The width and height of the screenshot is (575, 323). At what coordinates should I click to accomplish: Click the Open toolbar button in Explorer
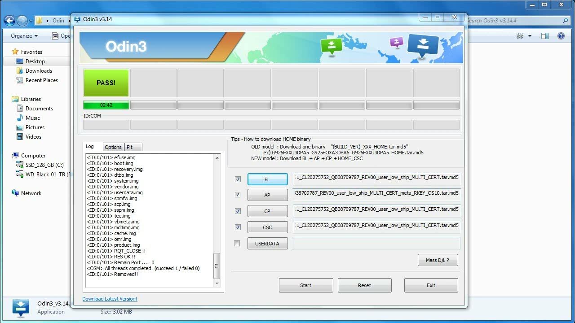coord(61,36)
